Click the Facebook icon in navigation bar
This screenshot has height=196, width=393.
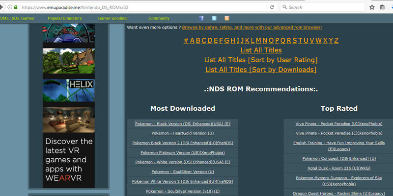coord(201,18)
